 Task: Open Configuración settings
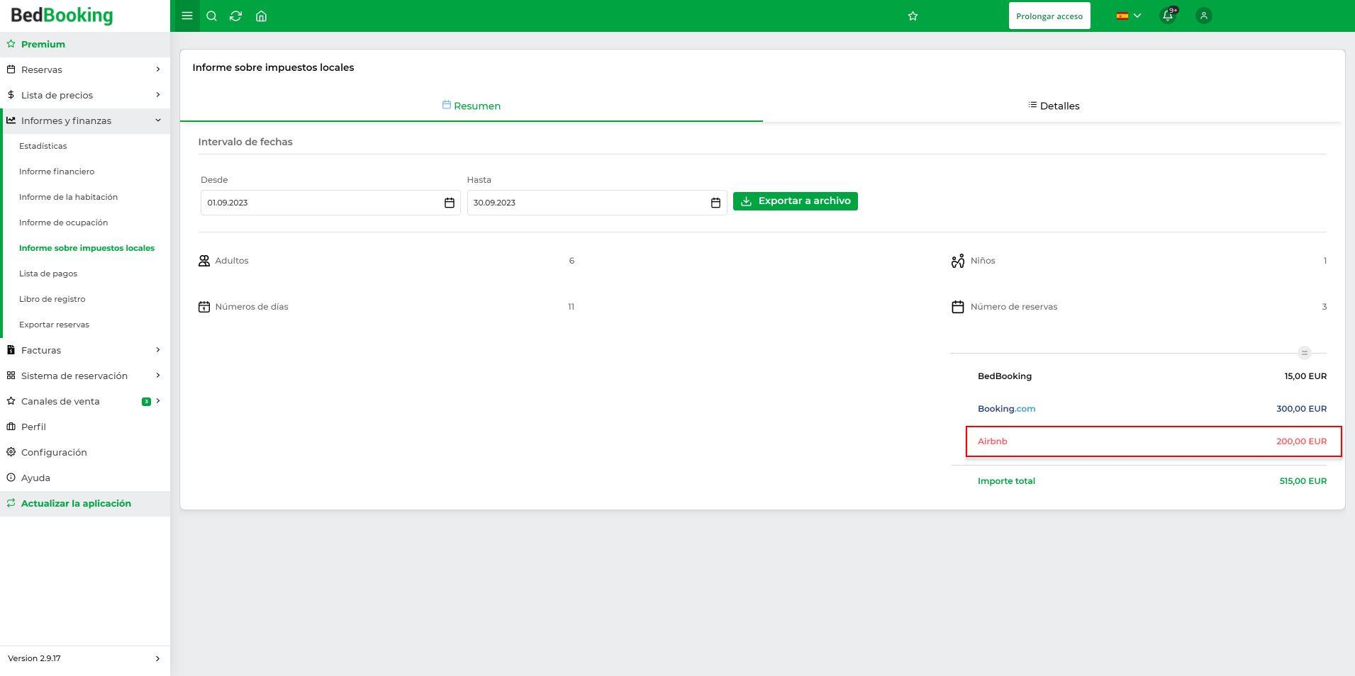click(85, 452)
